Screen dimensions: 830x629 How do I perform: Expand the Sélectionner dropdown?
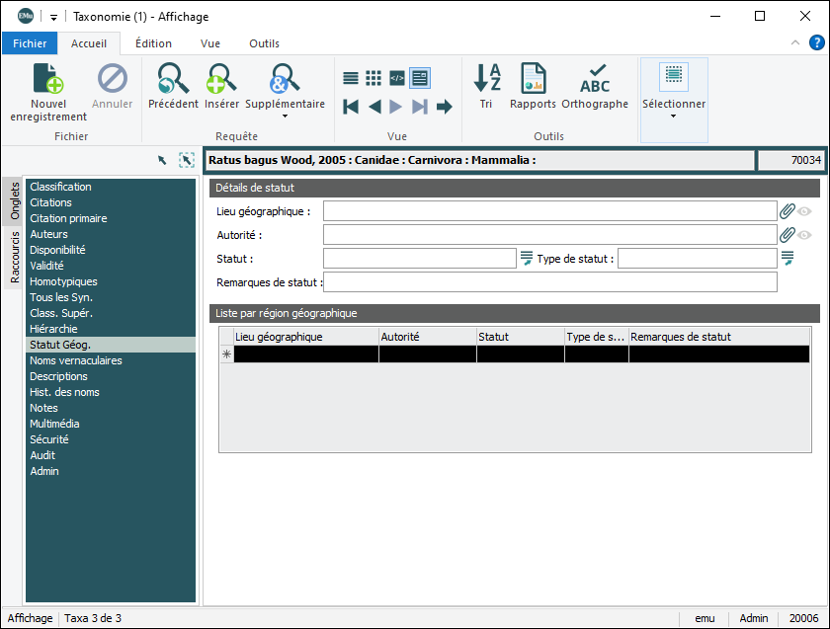click(x=673, y=117)
